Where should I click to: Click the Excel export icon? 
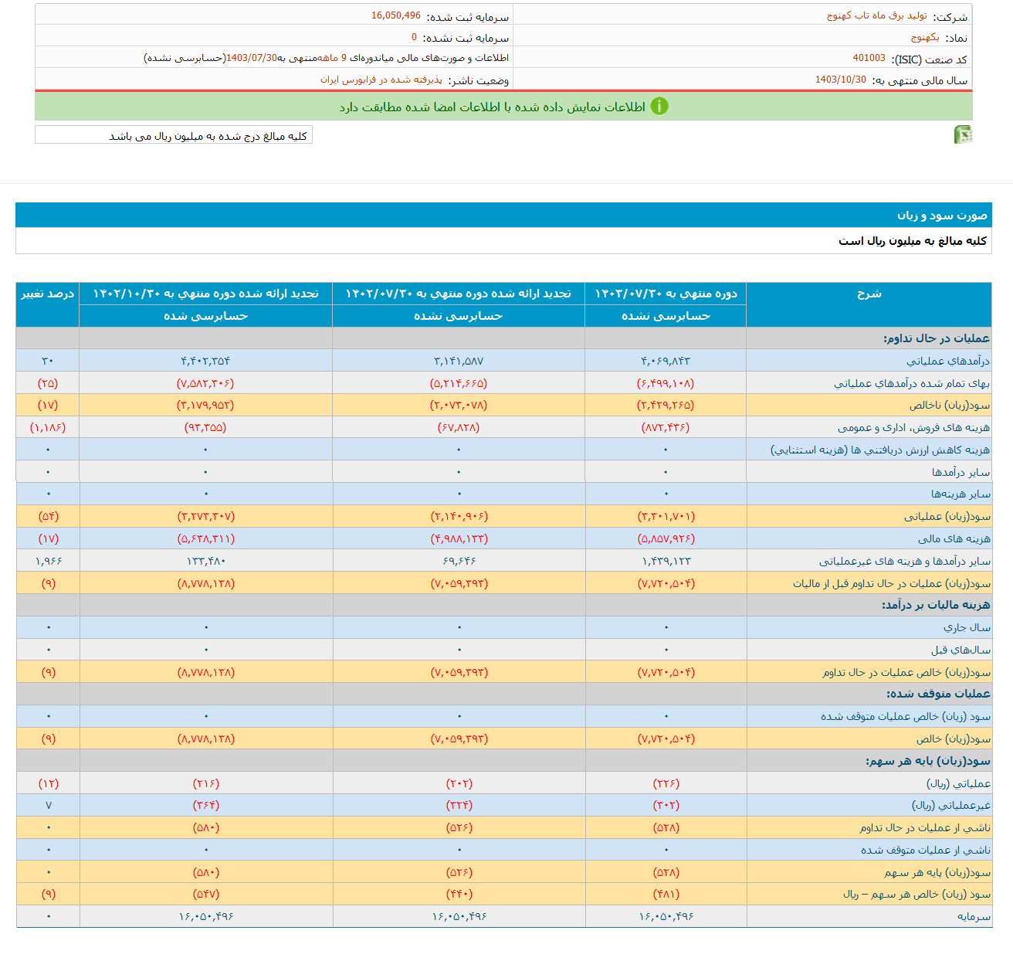click(962, 133)
